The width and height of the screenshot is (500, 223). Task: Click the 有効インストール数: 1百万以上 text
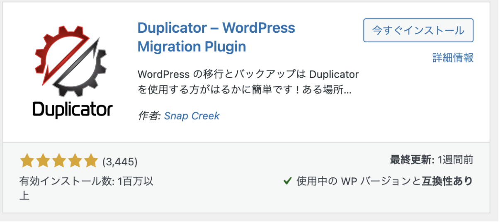(86, 188)
